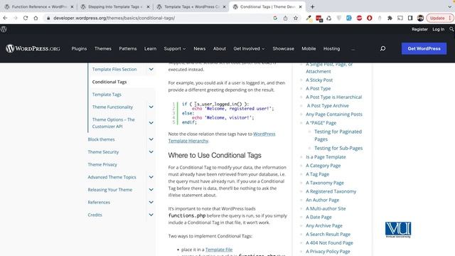455x256 pixels.
Task: Expand the Theme Functionality chevron
Action: (x=151, y=107)
